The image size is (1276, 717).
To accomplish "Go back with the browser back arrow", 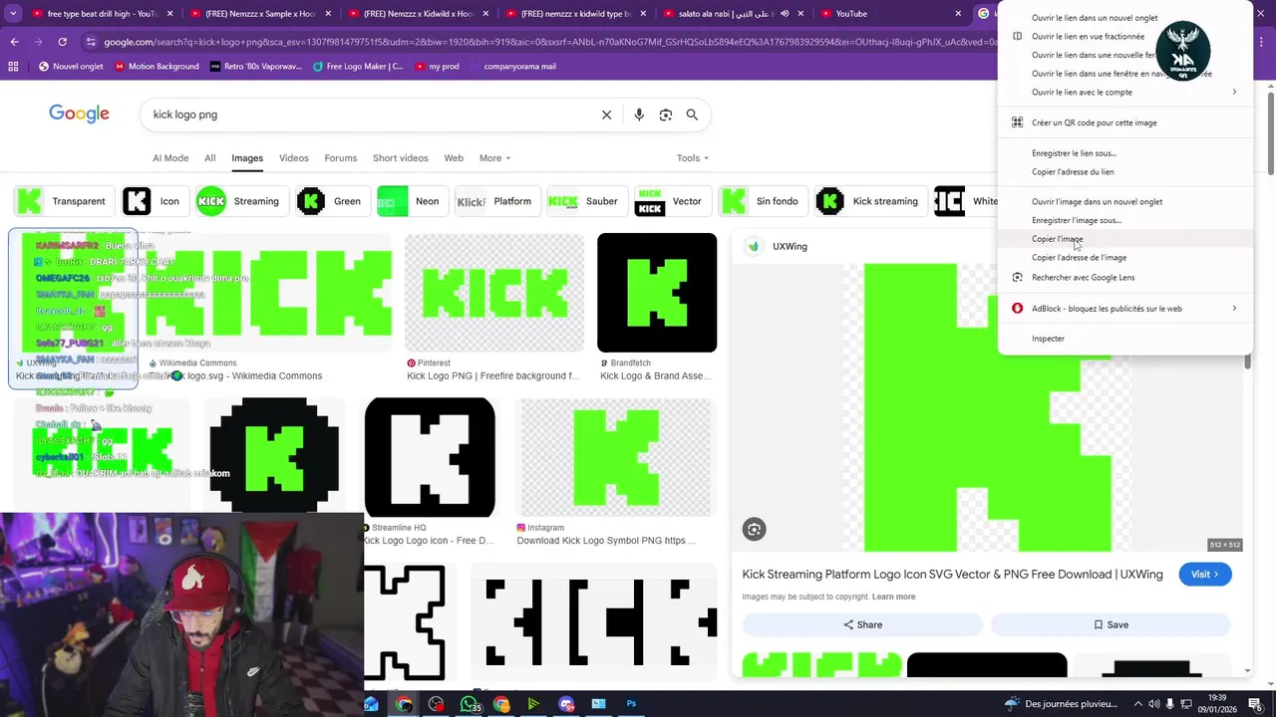I will pyautogui.click(x=15, y=42).
